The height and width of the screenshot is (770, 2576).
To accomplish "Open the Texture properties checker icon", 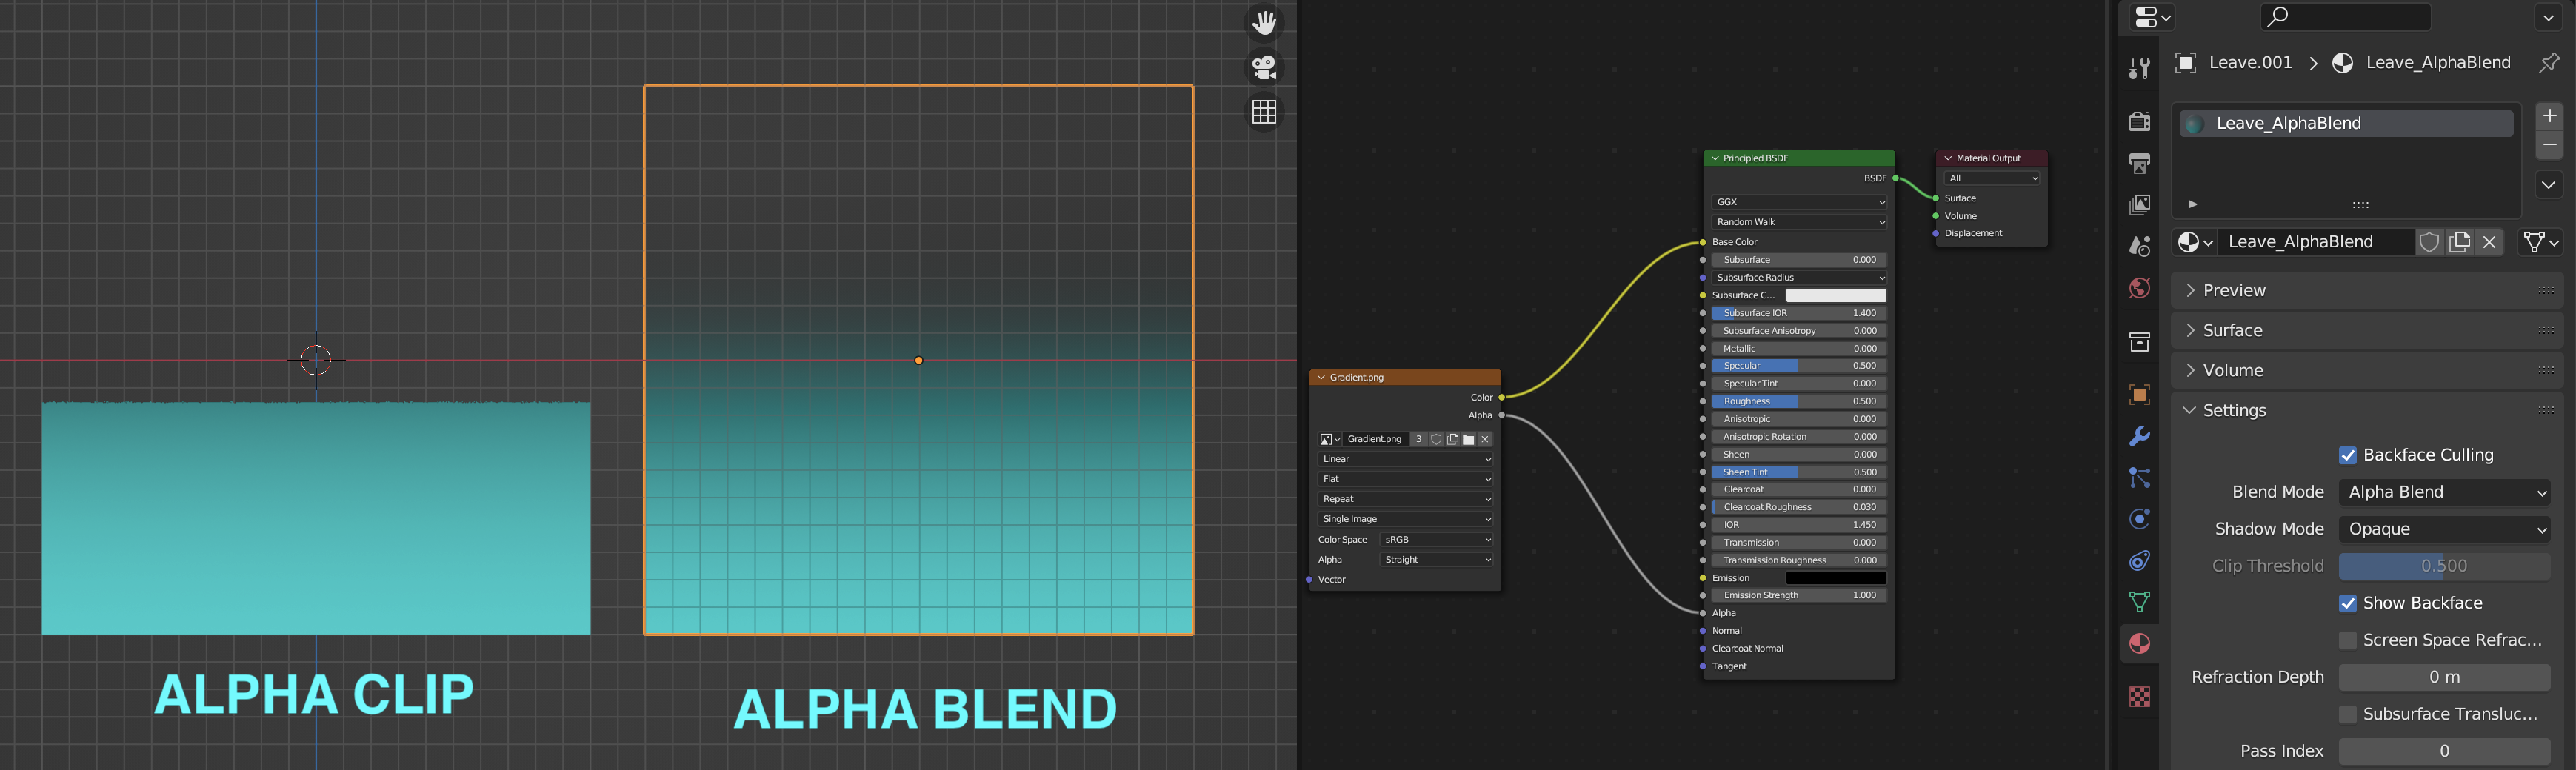I will pyautogui.click(x=2139, y=696).
